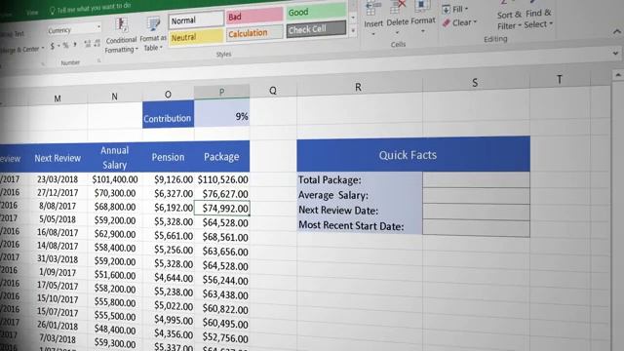This screenshot has width=624, height=351.
Task: Apply the Good cell style
Action: click(316, 12)
